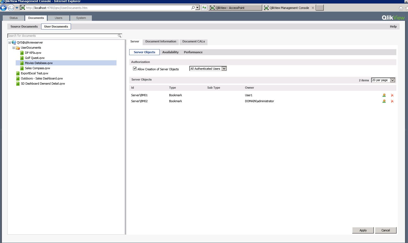Click the UserDocuments folder icon

(x=17, y=48)
